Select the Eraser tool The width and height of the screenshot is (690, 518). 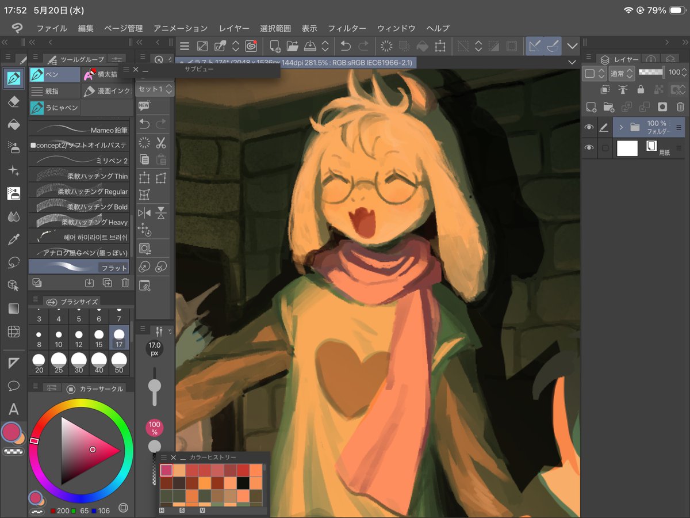point(13,101)
